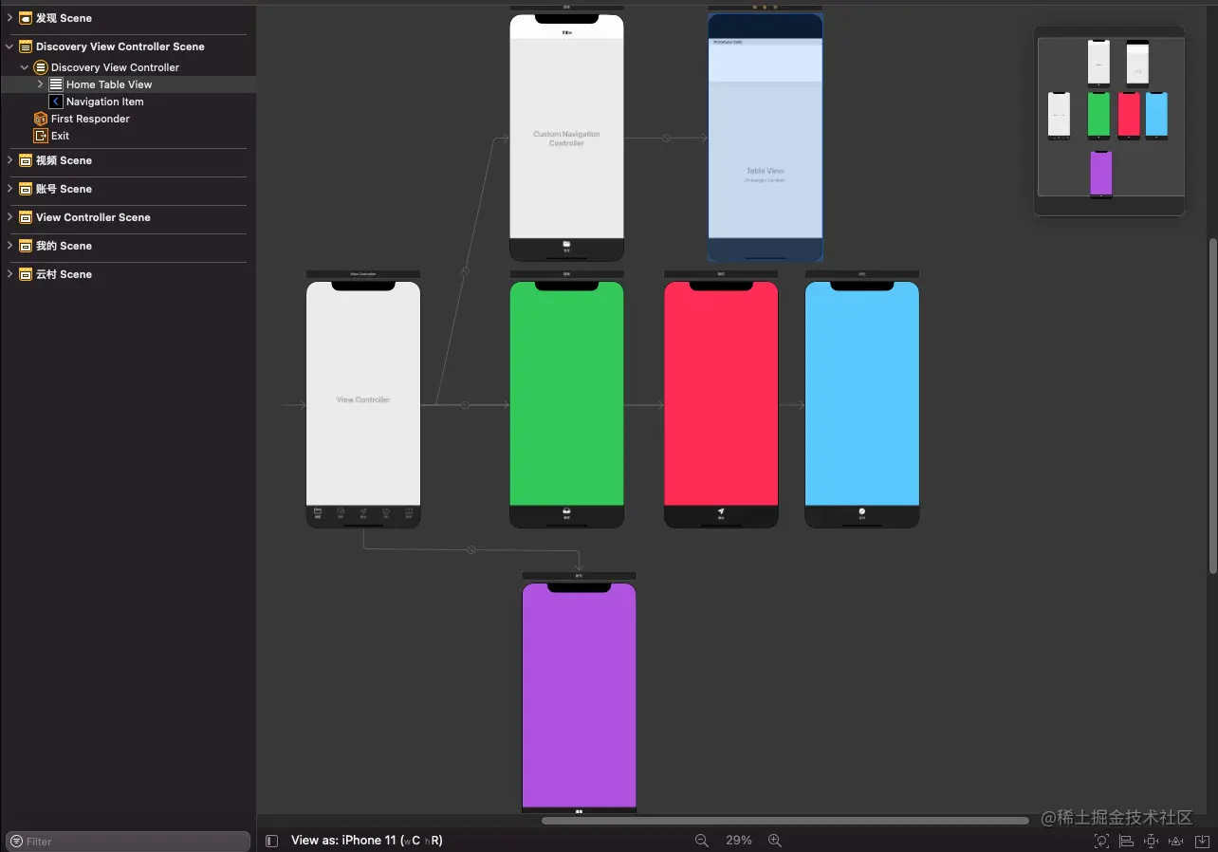
Task: Click purple phone thumbnail in minimap
Action: [1101, 174]
